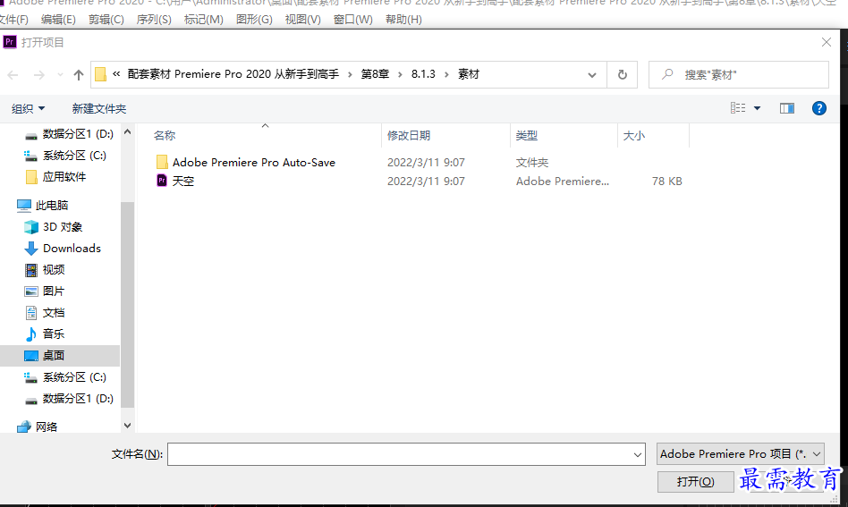This screenshot has height=507, width=848.
Task: Expand the 文件名 history dropdown arrow
Action: 638,454
